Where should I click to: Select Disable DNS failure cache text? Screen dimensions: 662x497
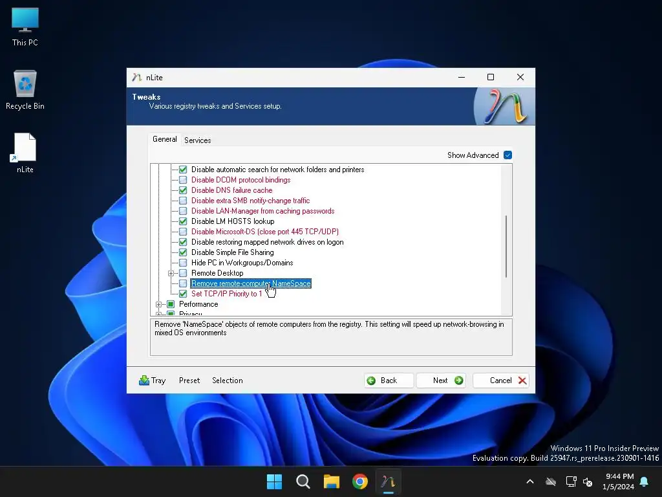232,190
